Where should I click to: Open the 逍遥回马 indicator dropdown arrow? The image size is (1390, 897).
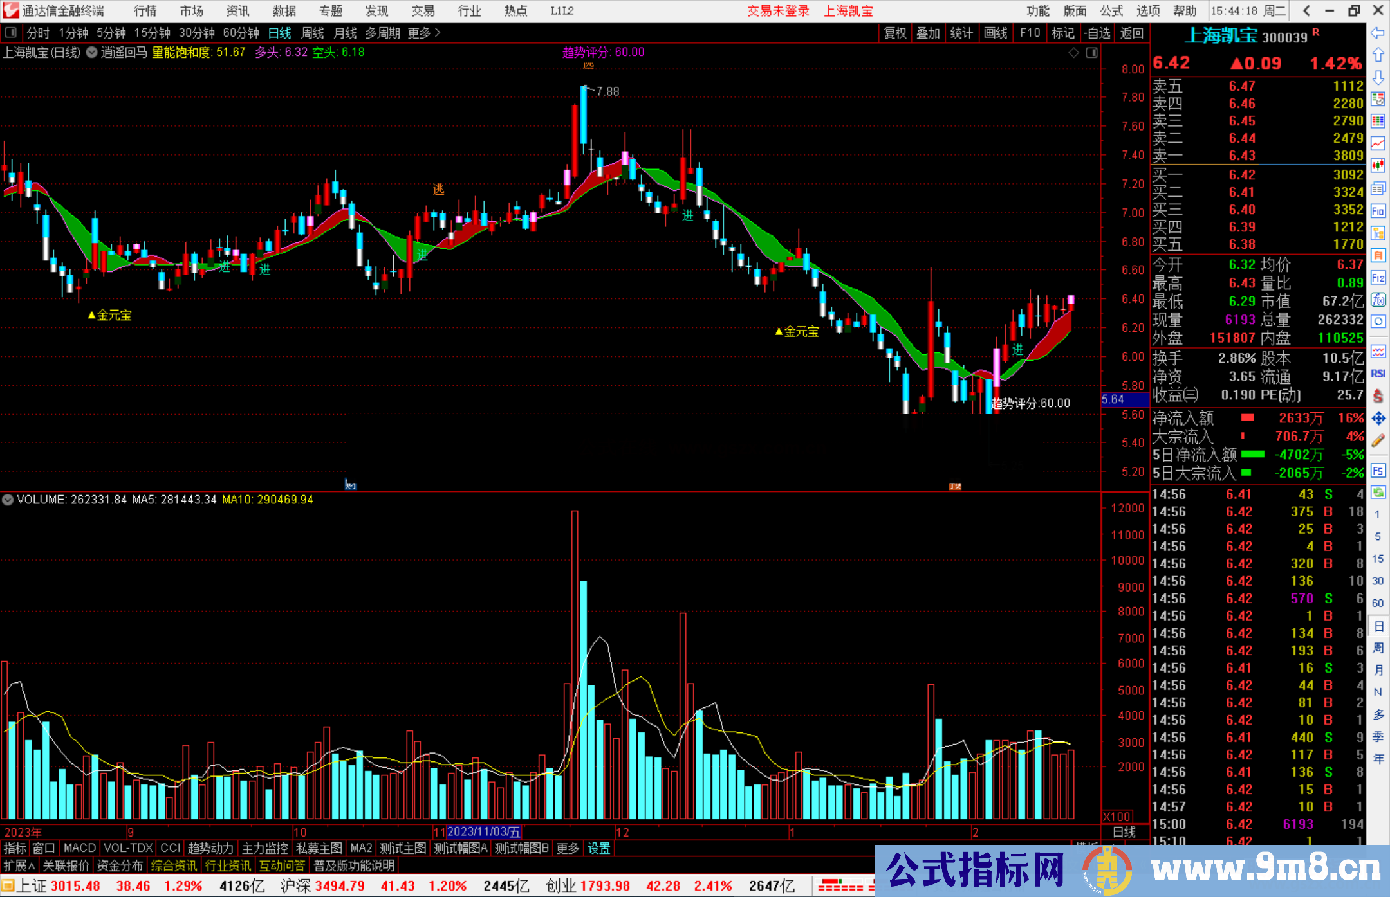[x=92, y=53]
